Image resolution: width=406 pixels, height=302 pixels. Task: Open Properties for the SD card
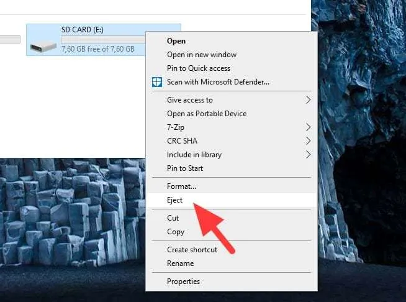tap(232, 281)
